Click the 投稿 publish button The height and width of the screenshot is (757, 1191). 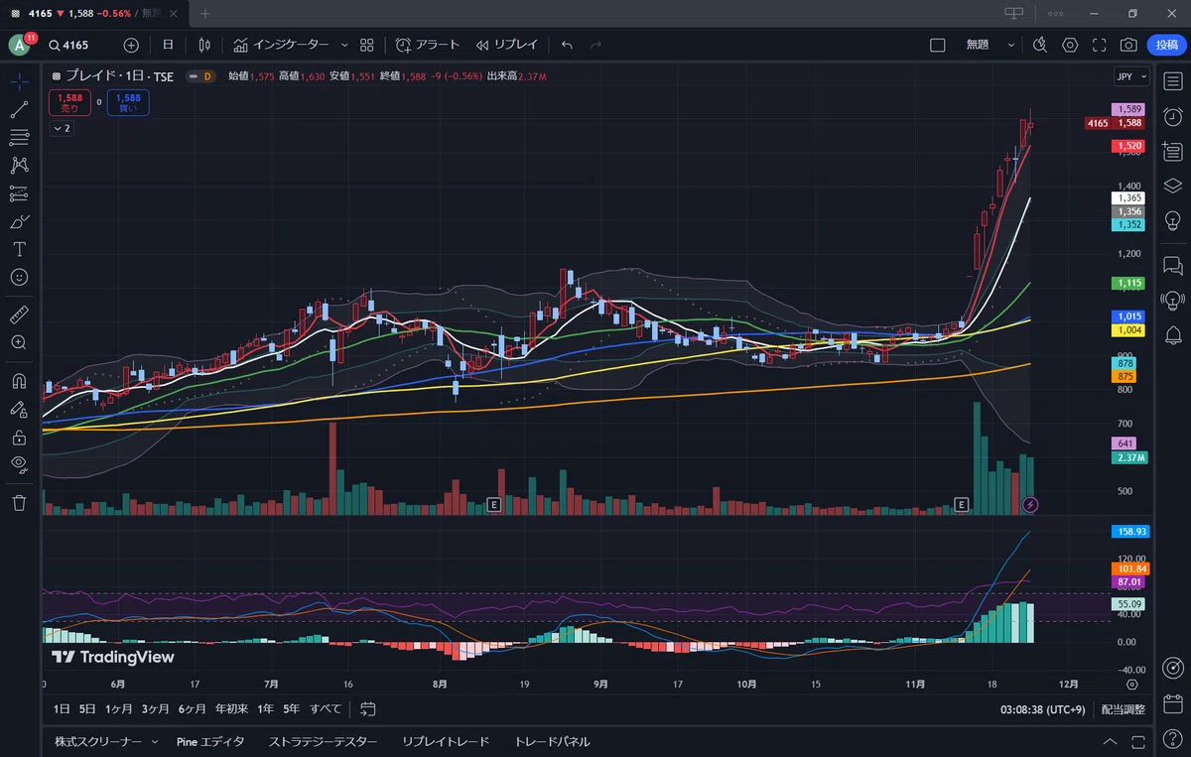1165,45
